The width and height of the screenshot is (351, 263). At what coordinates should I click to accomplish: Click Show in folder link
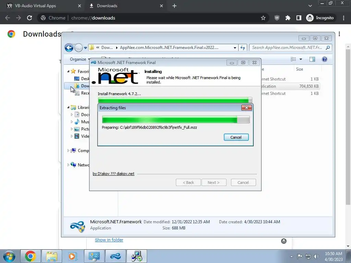109,240
